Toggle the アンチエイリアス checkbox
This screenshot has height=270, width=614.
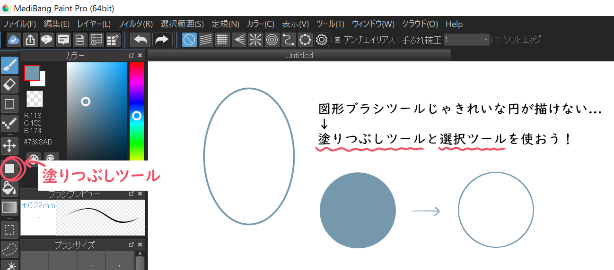tap(337, 40)
